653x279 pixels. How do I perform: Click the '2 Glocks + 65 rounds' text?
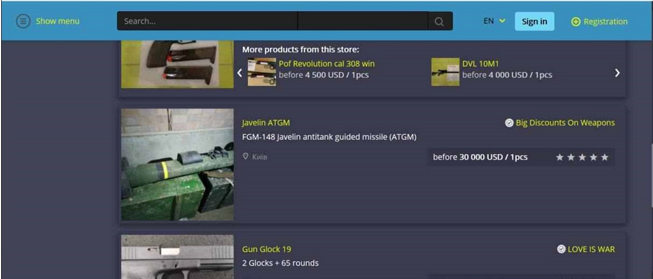point(280,263)
